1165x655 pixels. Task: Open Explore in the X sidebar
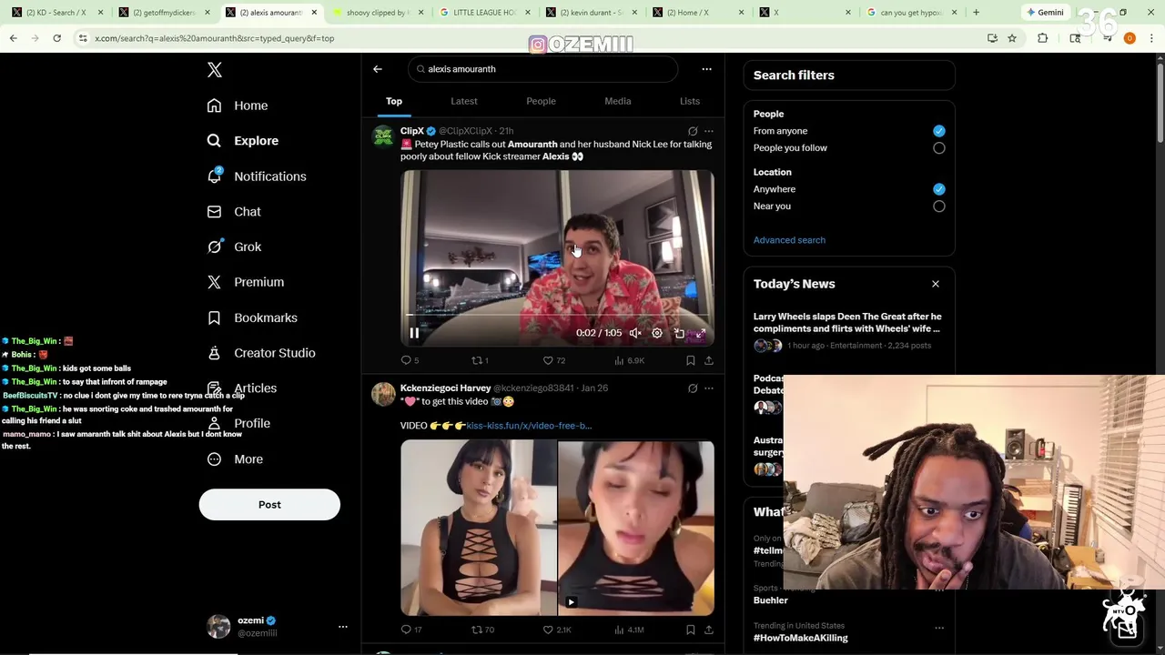[243, 141]
